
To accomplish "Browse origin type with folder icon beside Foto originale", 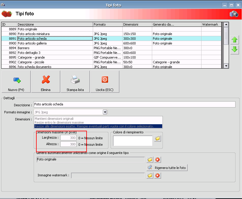I will point(150,160).
